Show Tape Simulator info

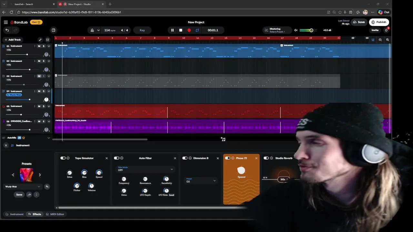pyautogui.click(x=68, y=158)
